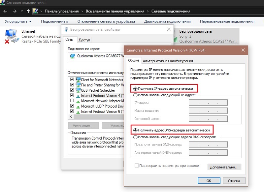
Task: Expand 'Панель управления' breadcrumb arrow
Action: tap(82, 11)
